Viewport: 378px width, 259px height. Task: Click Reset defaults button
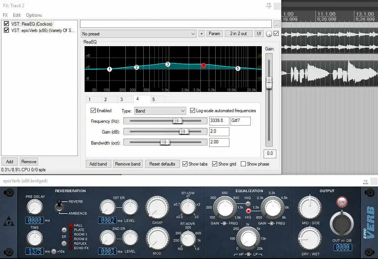[x=162, y=164]
